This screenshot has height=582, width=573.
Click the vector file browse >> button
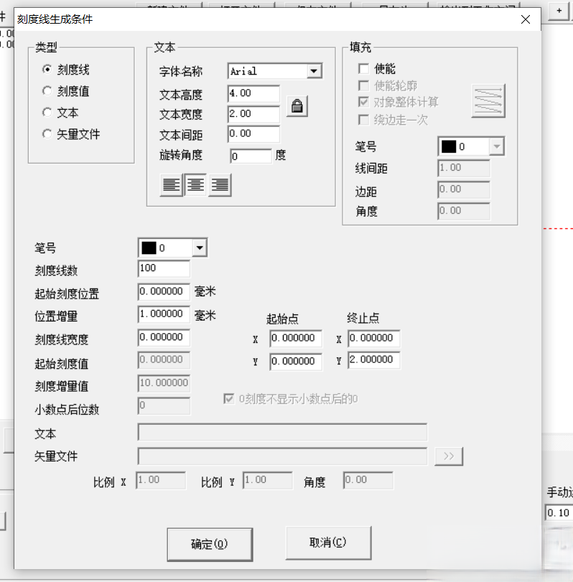point(449,456)
